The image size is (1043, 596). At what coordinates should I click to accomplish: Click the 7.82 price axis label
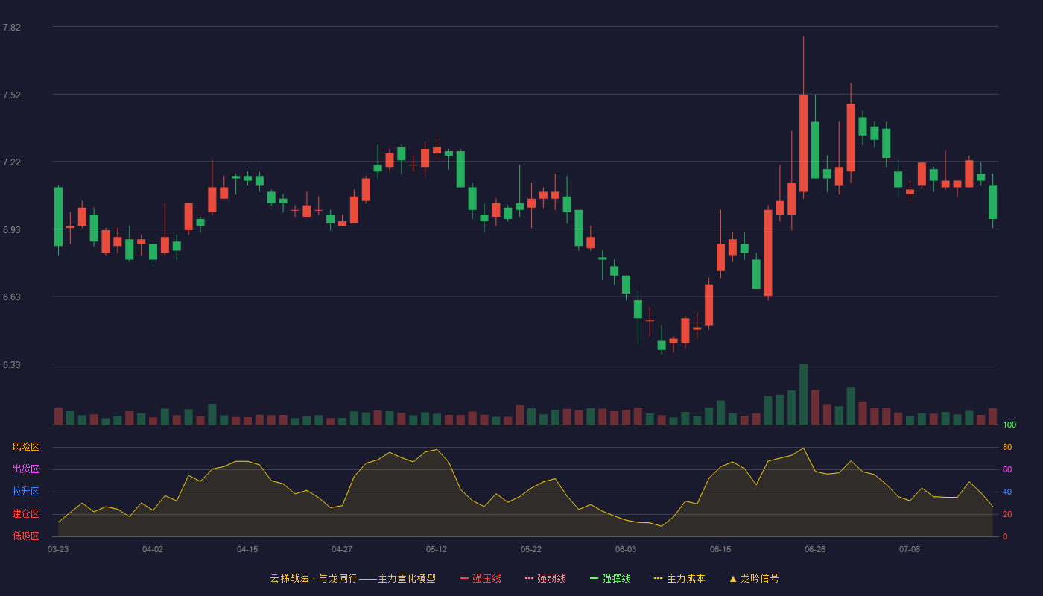pos(12,28)
